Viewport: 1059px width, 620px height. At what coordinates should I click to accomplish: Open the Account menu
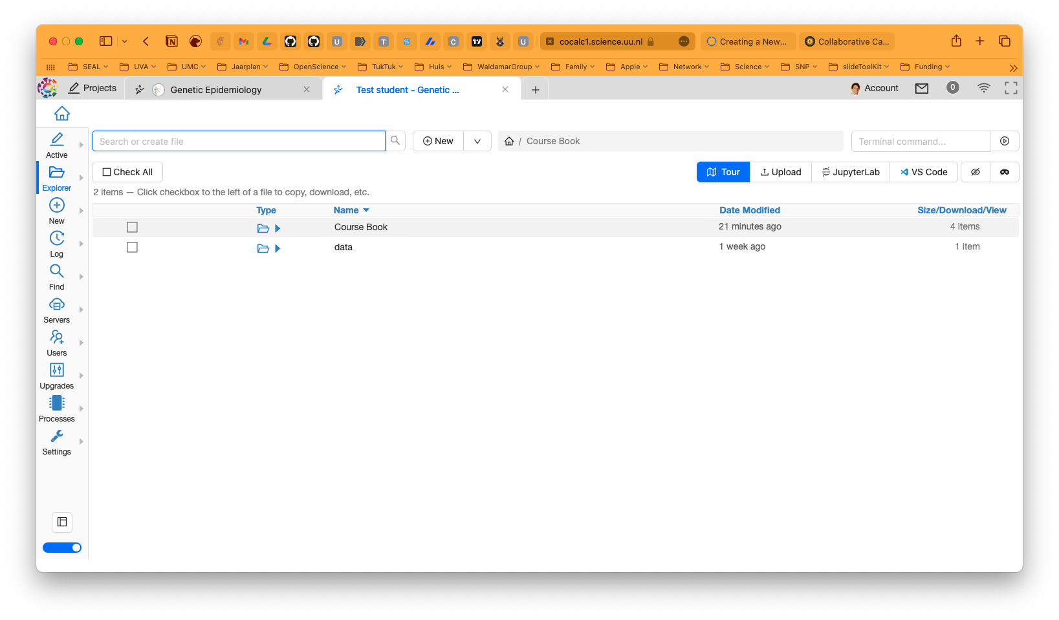875,88
